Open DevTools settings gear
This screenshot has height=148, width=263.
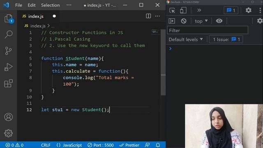pyautogui.click(x=248, y=10)
